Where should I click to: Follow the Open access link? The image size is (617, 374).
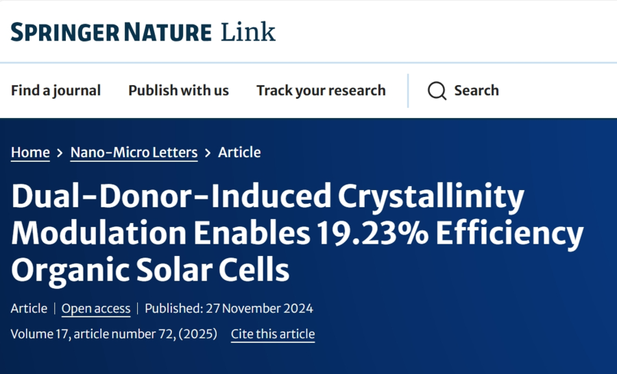point(96,308)
